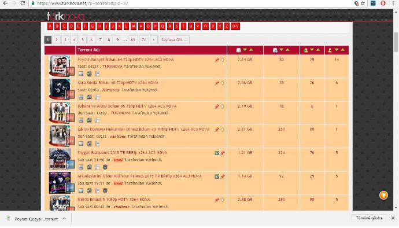Viewport: 399px width, 228px height.
Task: Filter torrents by letter S
Action: pyautogui.click(x=176, y=26)
